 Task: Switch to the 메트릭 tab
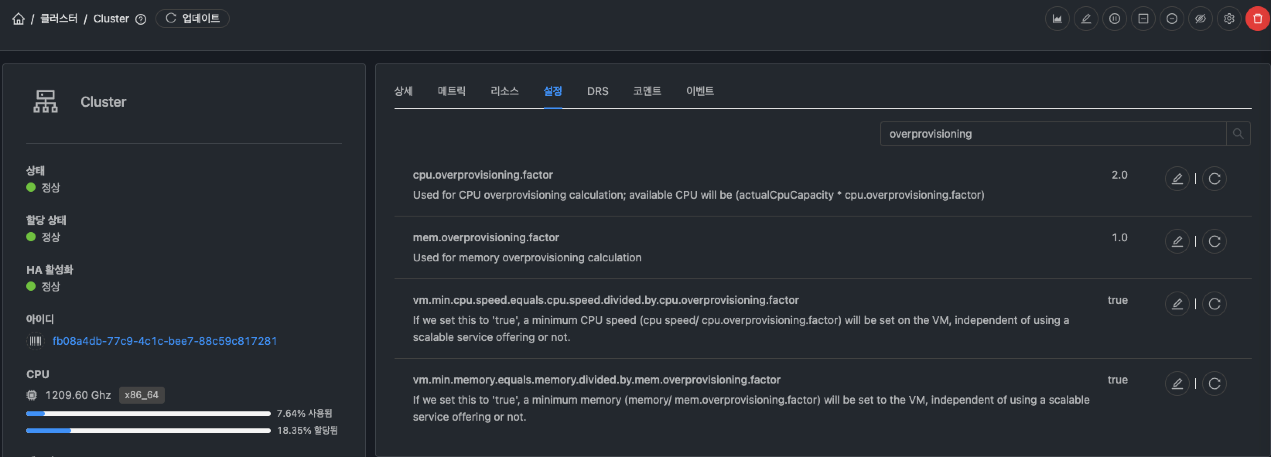[451, 91]
